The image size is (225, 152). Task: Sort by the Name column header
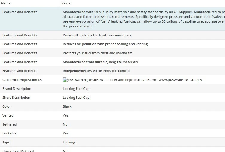tap(6, 3)
